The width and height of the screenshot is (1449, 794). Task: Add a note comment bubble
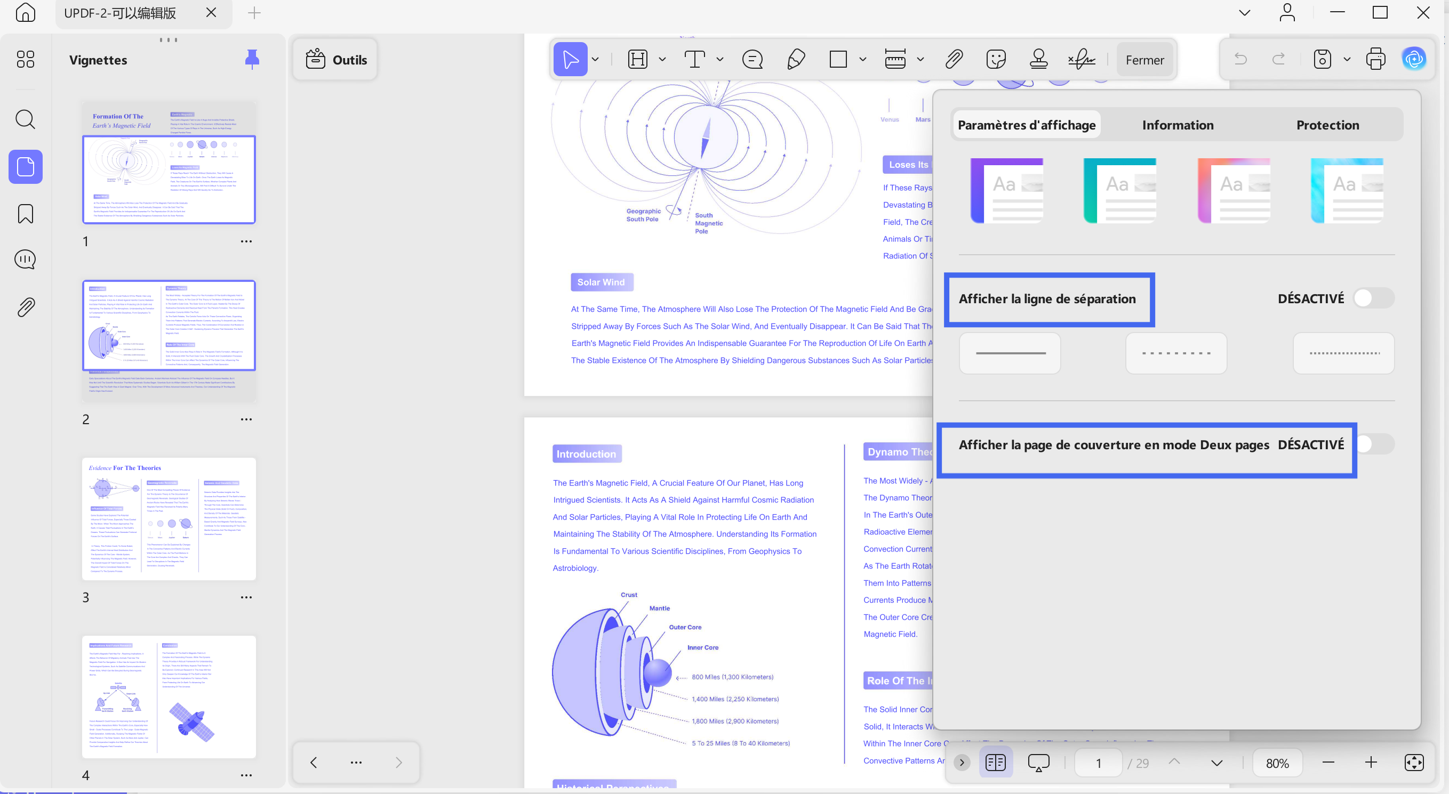coord(752,59)
